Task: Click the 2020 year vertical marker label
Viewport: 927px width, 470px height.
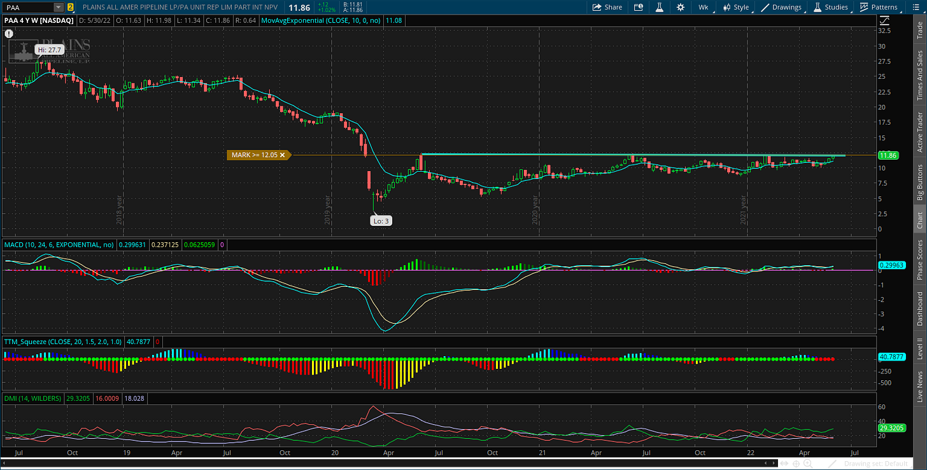Action: click(x=535, y=209)
